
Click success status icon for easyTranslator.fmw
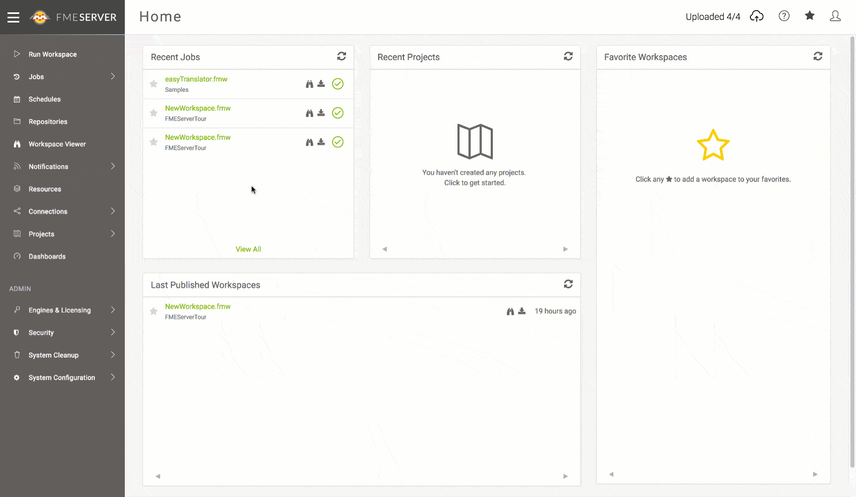[x=338, y=84]
